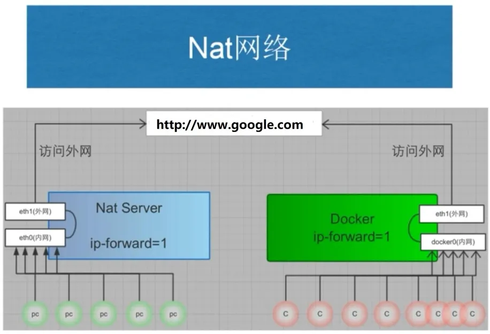Click eth1(外网) interface on Nat Server
Image resolution: width=490 pixels, height=334 pixels.
pyautogui.click(x=35, y=212)
